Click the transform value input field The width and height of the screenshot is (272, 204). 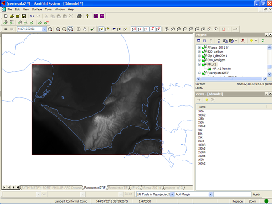pyautogui.click(x=231, y=194)
